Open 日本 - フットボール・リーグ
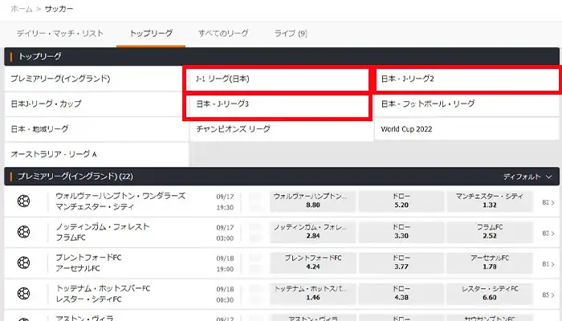The height and width of the screenshot is (321, 562). tap(466, 104)
